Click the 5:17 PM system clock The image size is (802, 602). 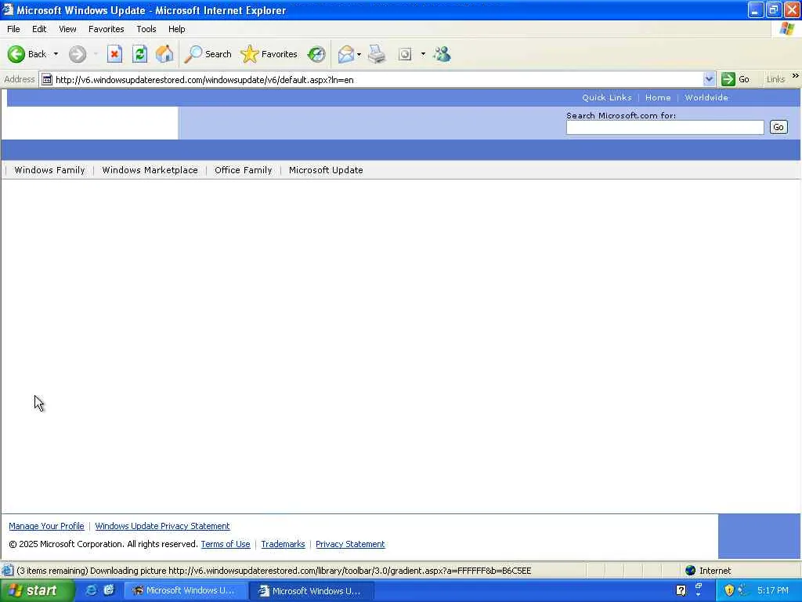coord(773,591)
